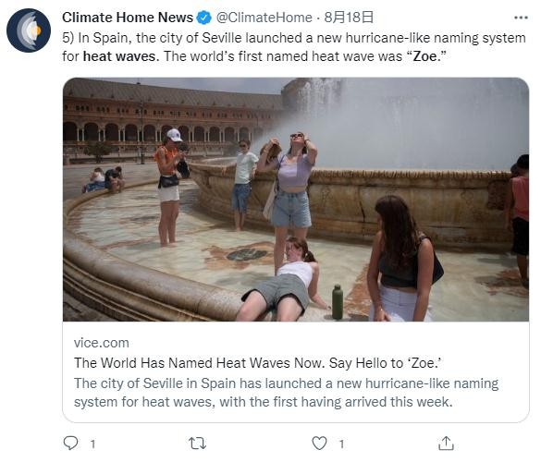Like the tweet with heart icon
541x462 pixels.
[x=319, y=444]
